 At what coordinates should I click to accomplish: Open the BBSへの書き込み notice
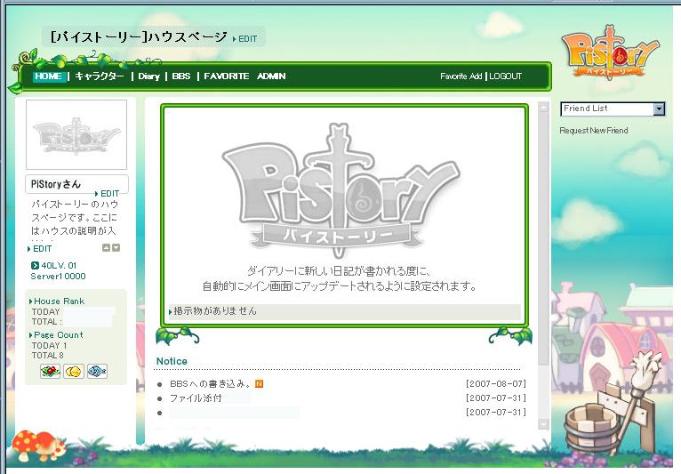point(210,384)
